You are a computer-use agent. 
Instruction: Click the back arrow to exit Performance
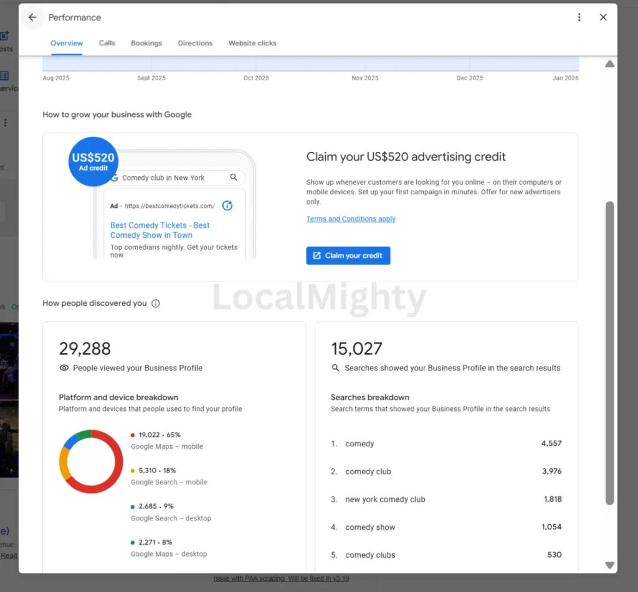coord(32,17)
